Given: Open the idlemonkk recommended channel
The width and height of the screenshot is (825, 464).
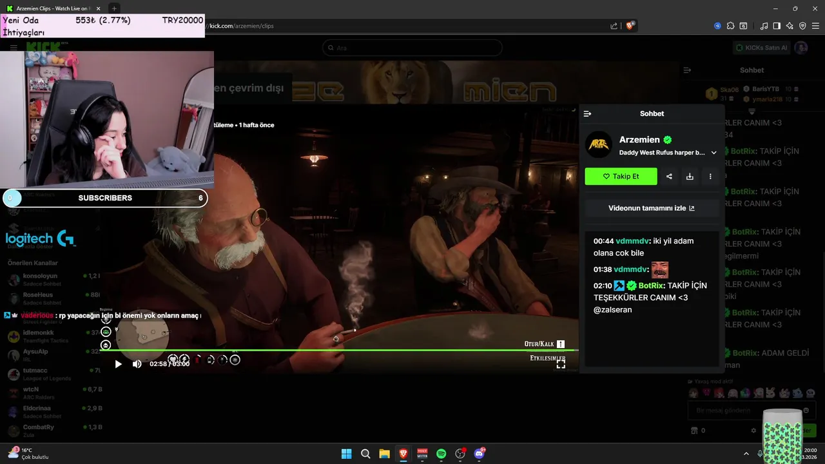Looking at the screenshot, I should pyautogui.click(x=53, y=336).
